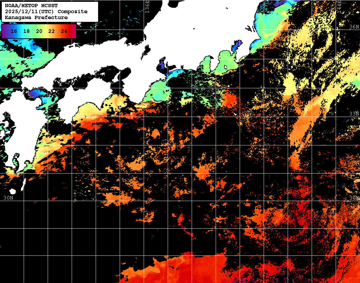Select the 22 mark on the temperature legend

[51, 31]
